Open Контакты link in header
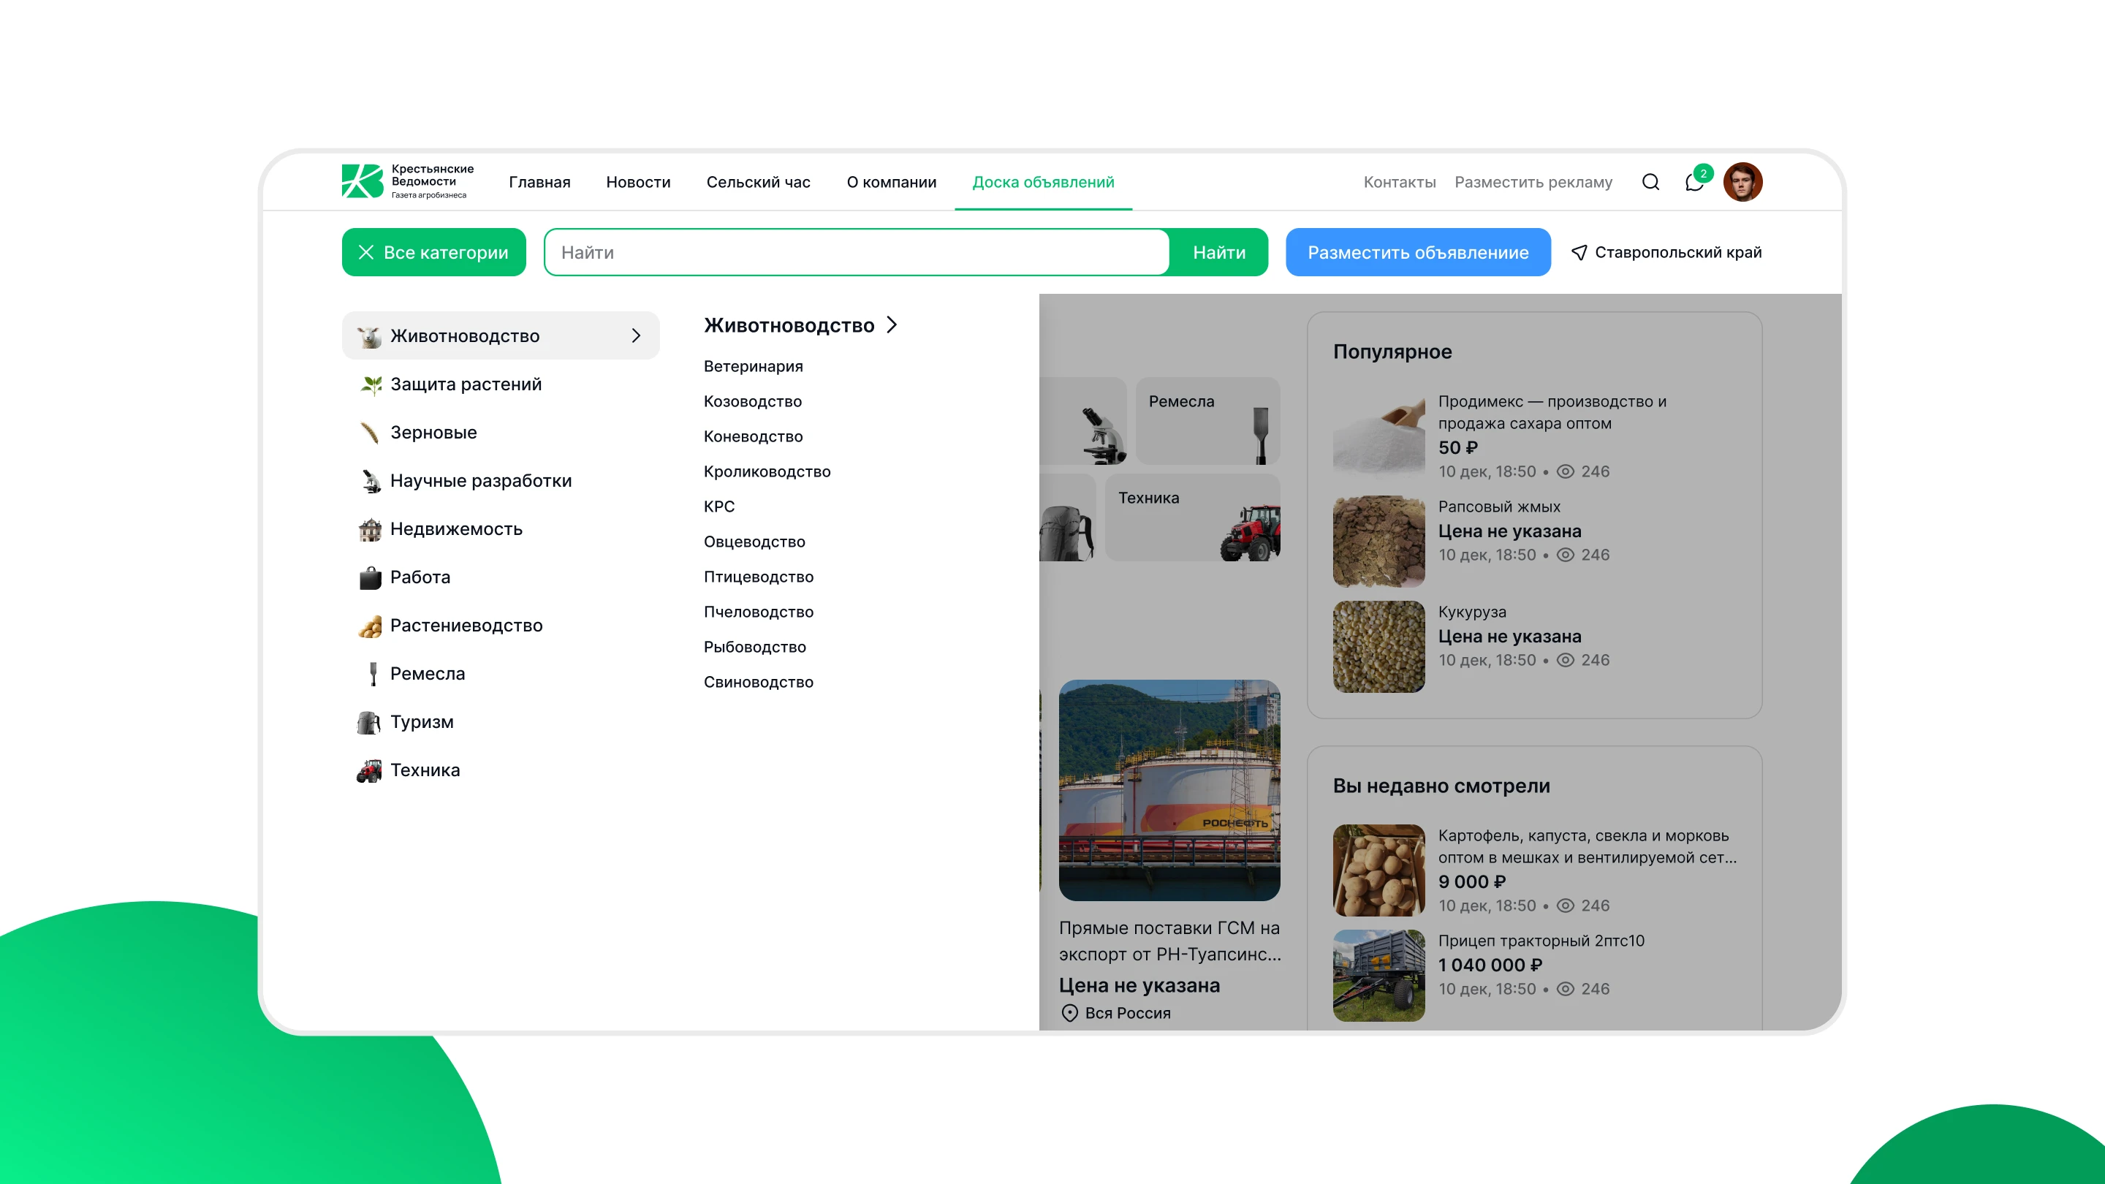The width and height of the screenshot is (2105, 1184). 1400,182
